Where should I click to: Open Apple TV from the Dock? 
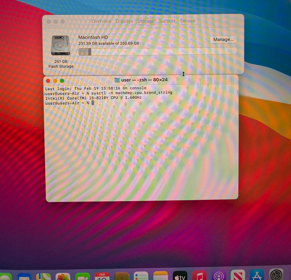pyautogui.click(x=180, y=275)
